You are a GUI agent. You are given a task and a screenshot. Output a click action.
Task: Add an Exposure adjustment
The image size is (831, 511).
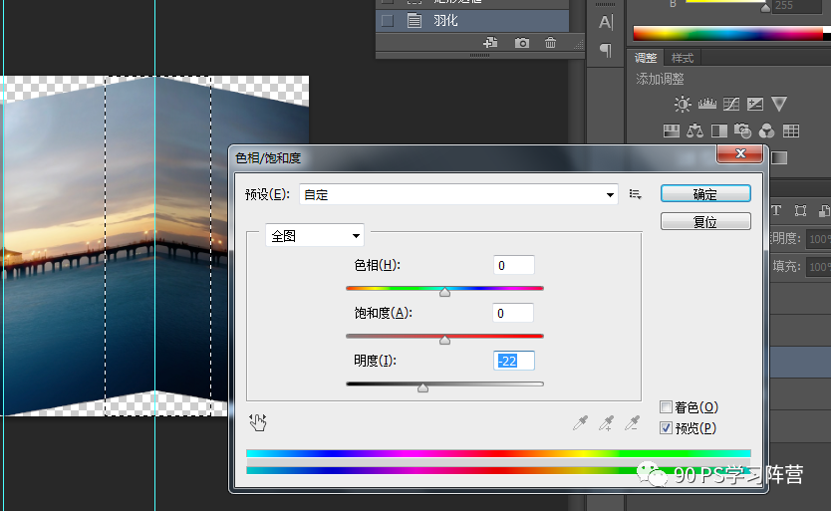click(755, 104)
